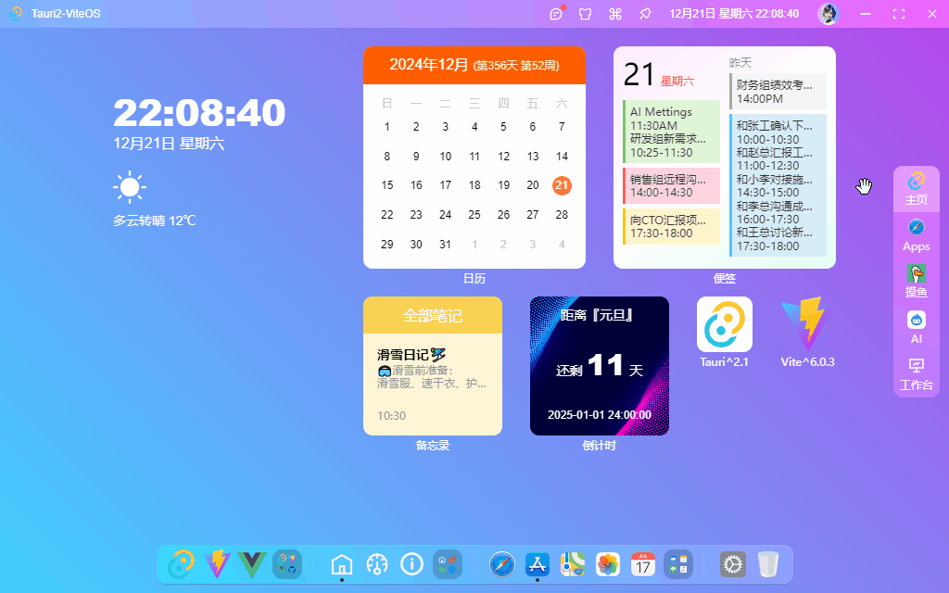Open the Calendar dock icon showing 17
The height and width of the screenshot is (593, 949).
(x=641, y=563)
